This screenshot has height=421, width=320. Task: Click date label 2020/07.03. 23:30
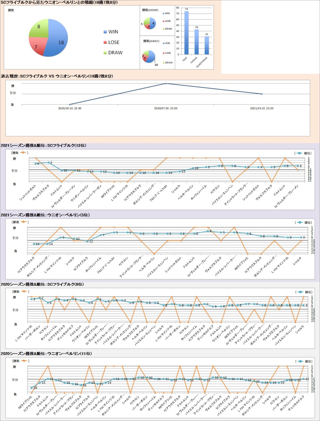[166, 108]
